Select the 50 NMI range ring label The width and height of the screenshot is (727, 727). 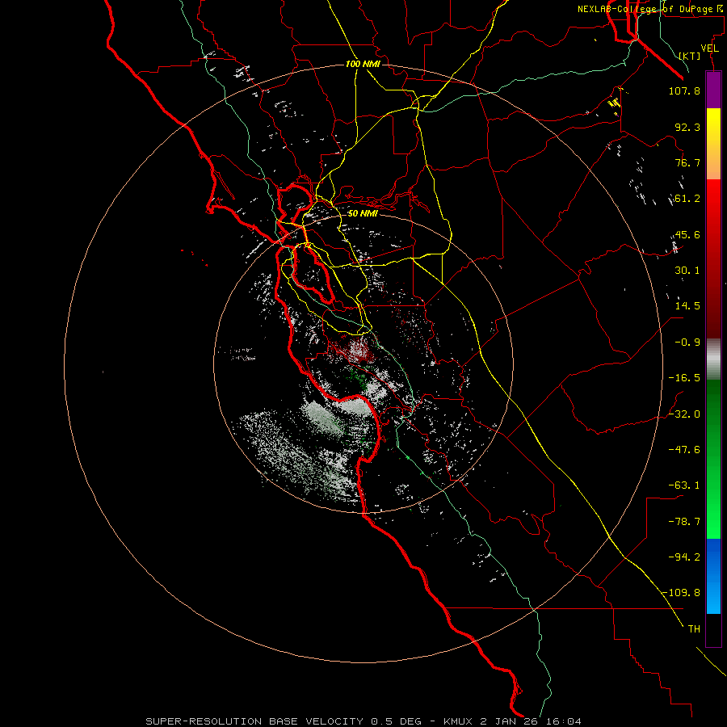pos(363,213)
